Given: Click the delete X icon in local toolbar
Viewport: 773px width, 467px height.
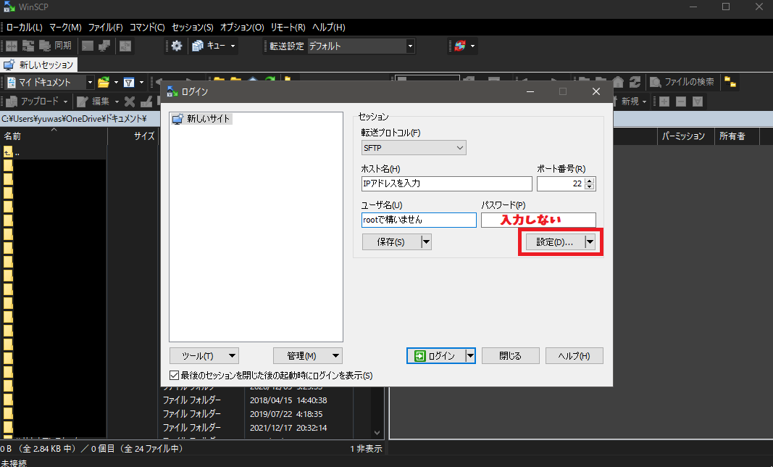Looking at the screenshot, I should tap(130, 102).
